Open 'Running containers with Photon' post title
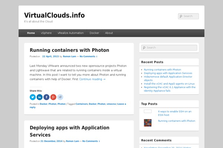 pos(70,50)
